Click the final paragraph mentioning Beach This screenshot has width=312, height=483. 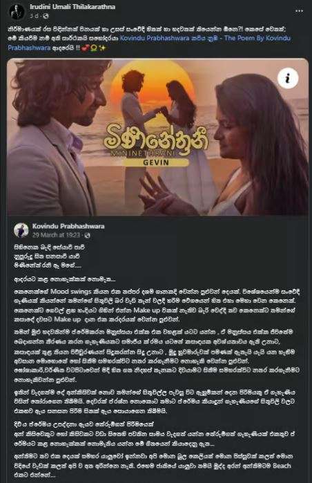tap(153, 465)
